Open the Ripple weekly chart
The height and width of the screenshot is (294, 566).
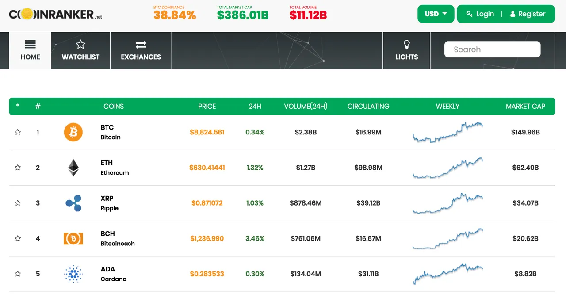click(447, 203)
